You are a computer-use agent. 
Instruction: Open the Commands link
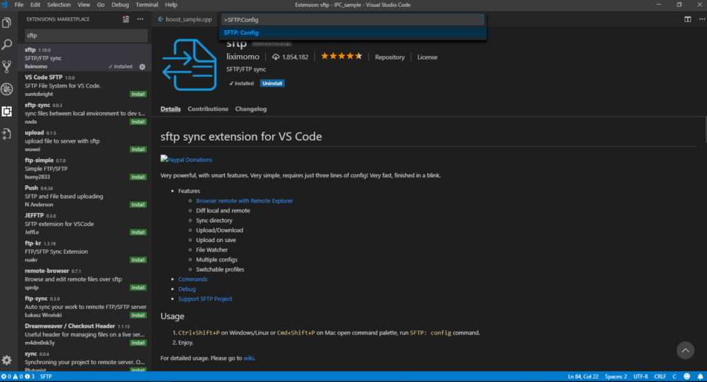pyautogui.click(x=193, y=279)
